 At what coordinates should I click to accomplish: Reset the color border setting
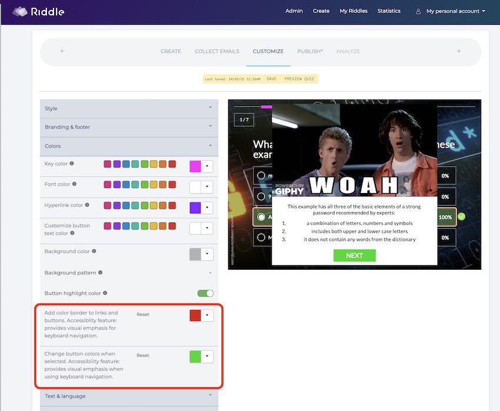pos(143,314)
